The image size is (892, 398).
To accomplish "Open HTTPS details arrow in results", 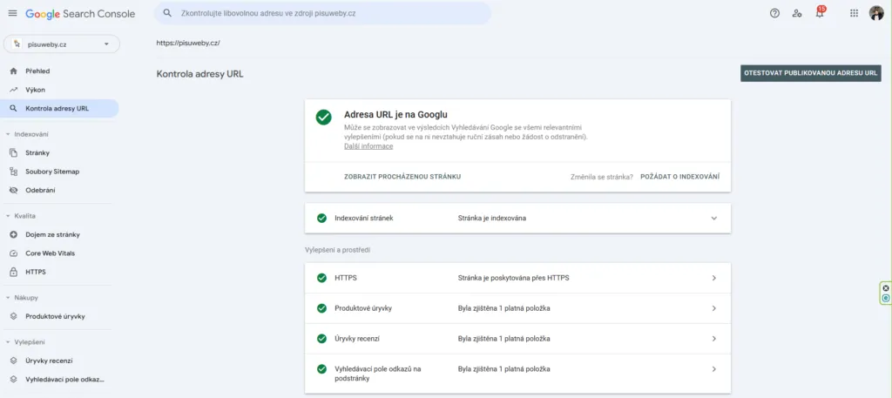I will (714, 278).
